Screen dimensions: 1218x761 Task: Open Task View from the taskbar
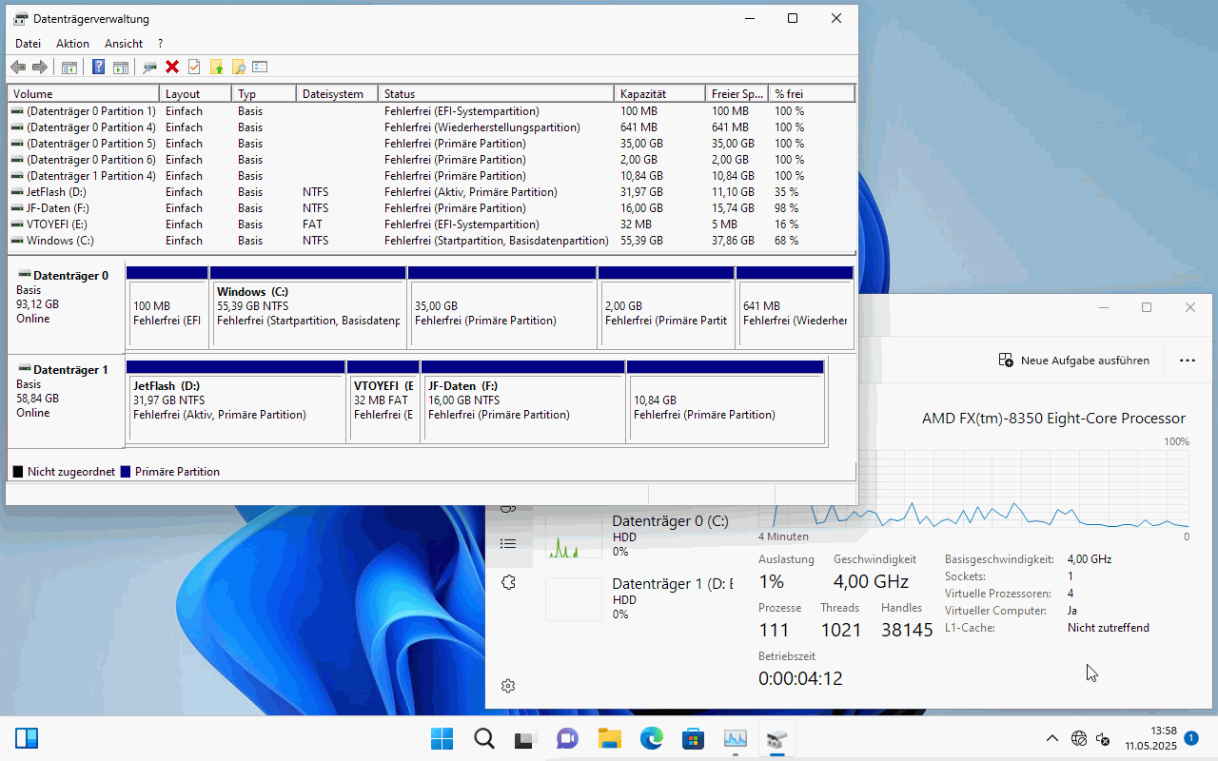pos(525,738)
